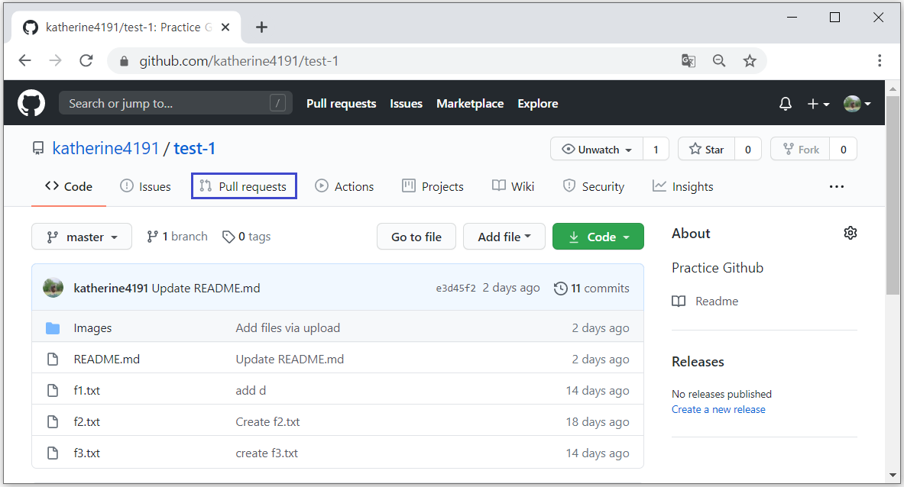Open Update README.md latest commit message
904x487 pixels.
(206, 288)
